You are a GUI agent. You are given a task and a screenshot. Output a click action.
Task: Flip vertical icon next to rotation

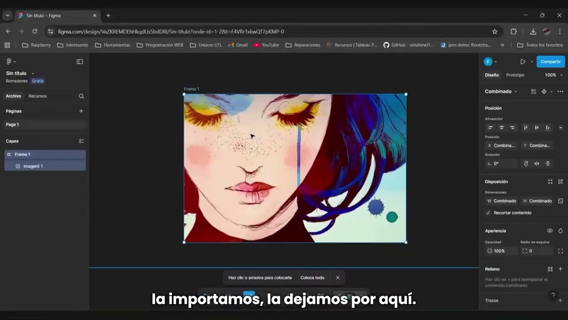548,164
